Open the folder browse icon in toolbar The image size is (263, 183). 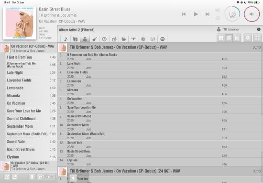point(124,39)
